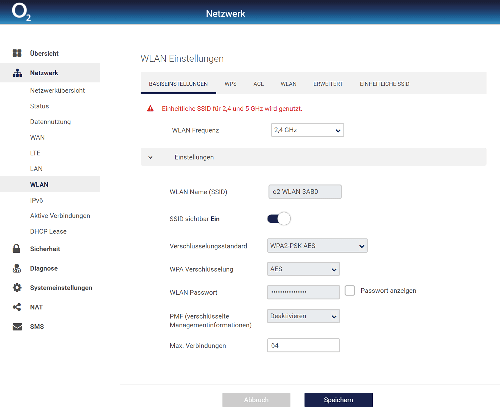Collapse the Einstellungen section chevron
This screenshot has width=500, height=420.
[151, 157]
